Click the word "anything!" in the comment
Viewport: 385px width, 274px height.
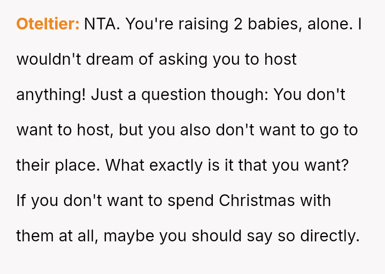(x=51, y=95)
